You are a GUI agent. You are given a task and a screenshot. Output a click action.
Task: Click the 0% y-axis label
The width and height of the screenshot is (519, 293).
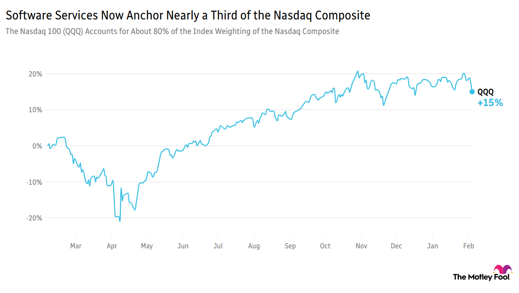click(x=38, y=146)
